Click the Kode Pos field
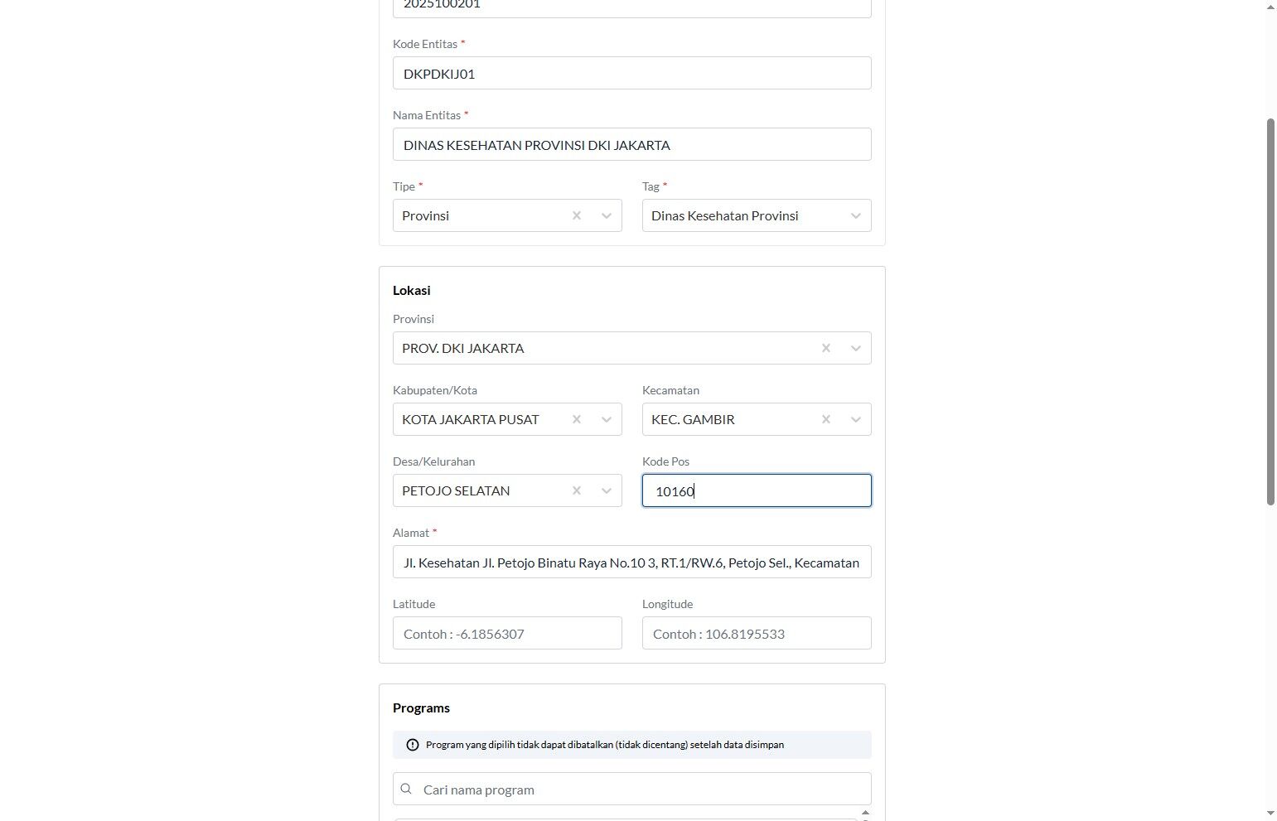The image size is (1277, 821). click(756, 490)
